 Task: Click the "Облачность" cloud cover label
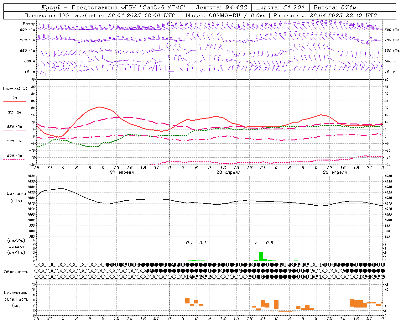pyautogui.click(x=16, y=272)
